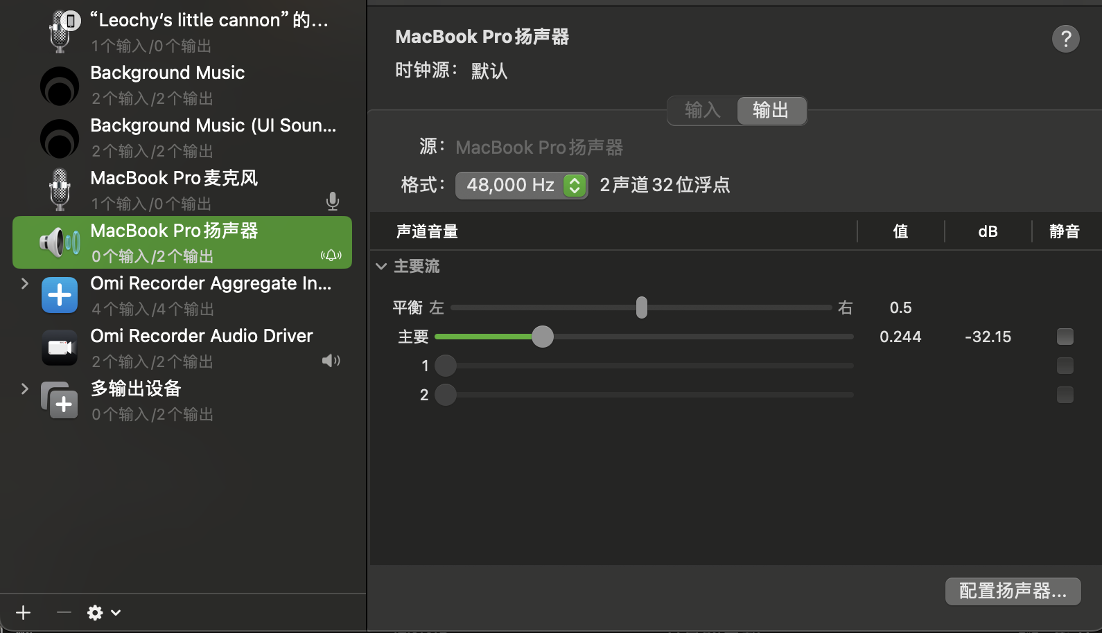Viewport: 1102px width, 633px height.
Task: Click the Omi Recorder Aggregate blue plus icon
Action: click(60, 295)
